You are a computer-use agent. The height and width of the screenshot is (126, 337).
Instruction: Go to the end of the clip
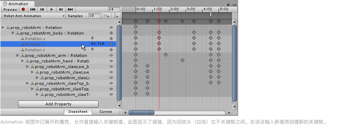tap(70, 9)
